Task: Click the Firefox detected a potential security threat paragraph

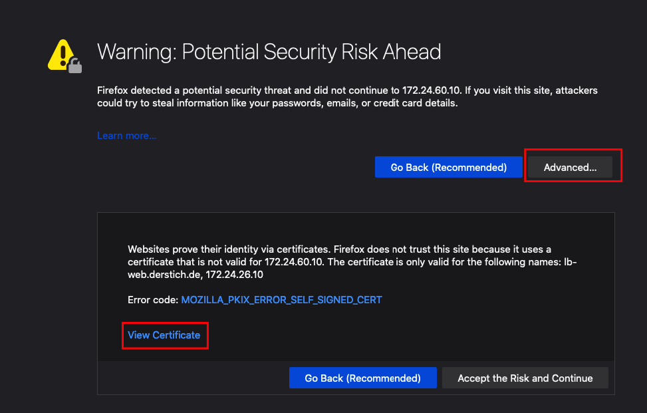Action: [347, 96]
